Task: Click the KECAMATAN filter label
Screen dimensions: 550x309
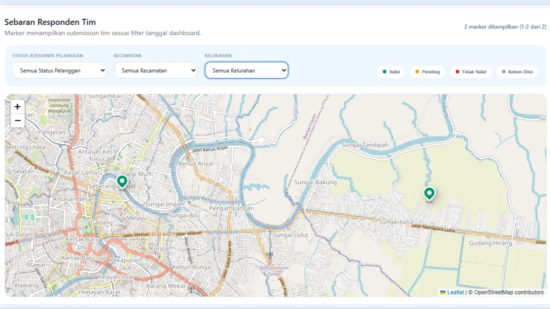Action: click(128, 56)
